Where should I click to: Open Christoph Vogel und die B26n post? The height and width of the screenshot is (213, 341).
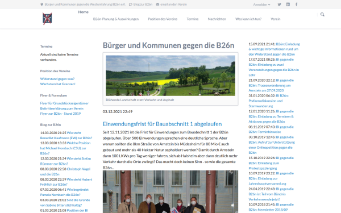point(65,172)
